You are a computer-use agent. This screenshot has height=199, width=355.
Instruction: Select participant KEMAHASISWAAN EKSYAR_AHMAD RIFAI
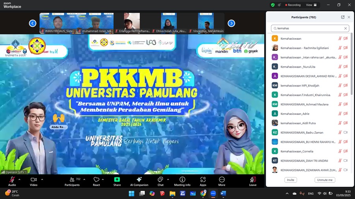pos(309,76)
